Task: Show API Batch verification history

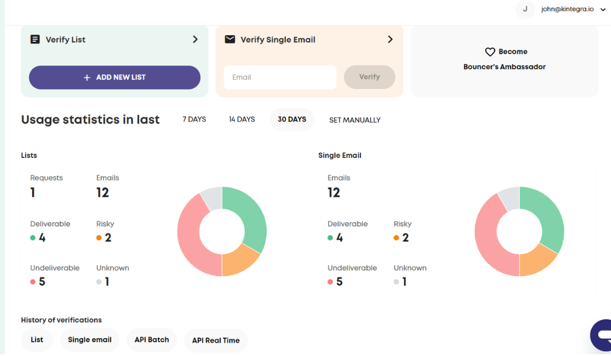Action: pyautogui.click(x=152, y=340)
